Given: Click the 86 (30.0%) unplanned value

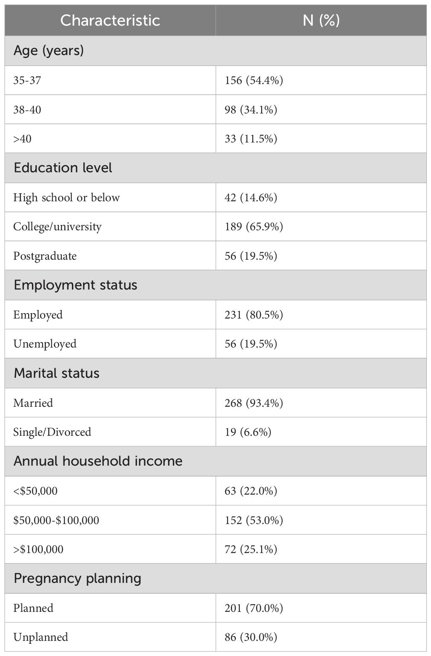Looking at the screenshot, I should (251, 637).
